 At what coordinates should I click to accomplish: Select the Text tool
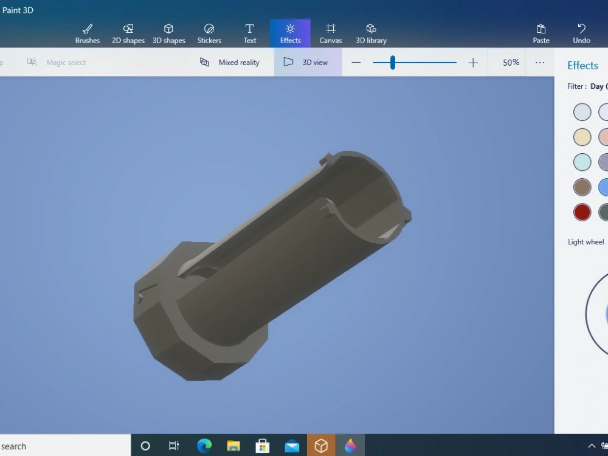[249, 33]
